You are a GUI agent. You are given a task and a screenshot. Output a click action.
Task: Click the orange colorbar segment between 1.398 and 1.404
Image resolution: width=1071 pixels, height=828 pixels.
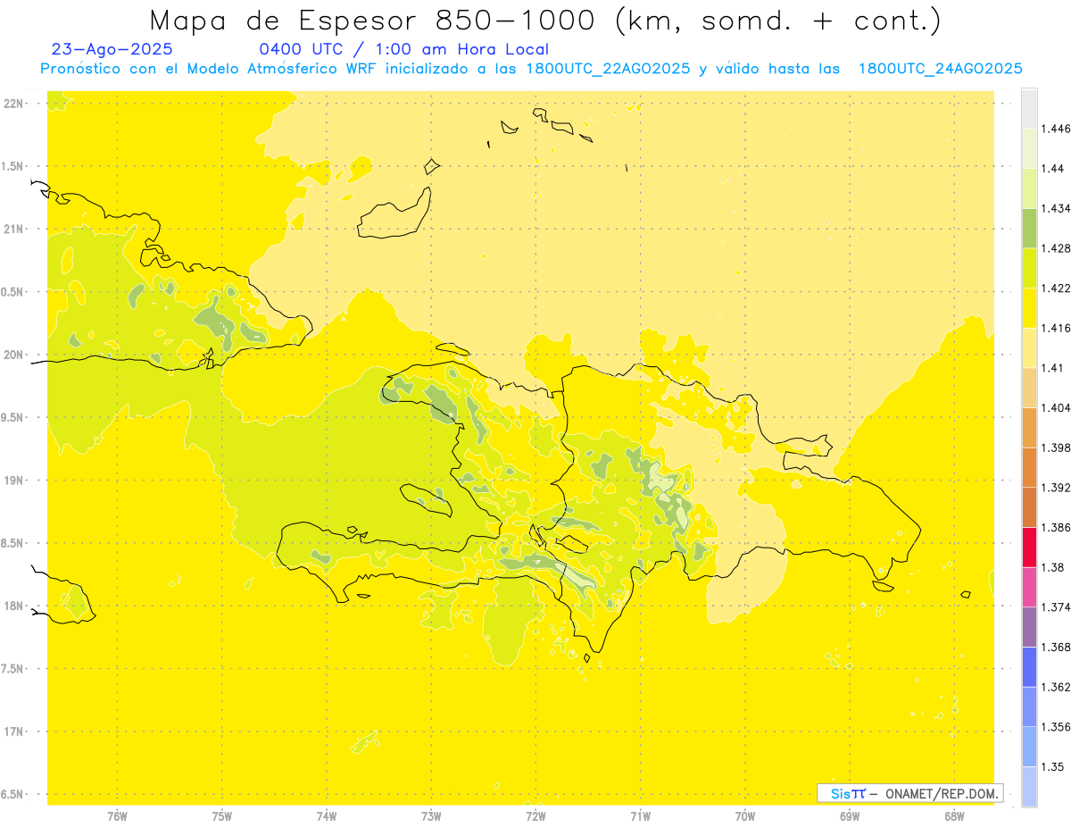1029,428
